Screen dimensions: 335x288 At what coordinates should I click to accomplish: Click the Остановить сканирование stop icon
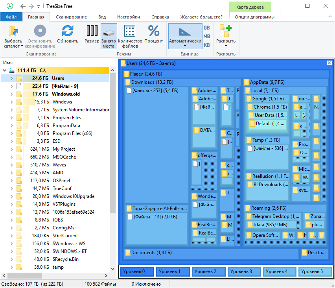[40, 31]
